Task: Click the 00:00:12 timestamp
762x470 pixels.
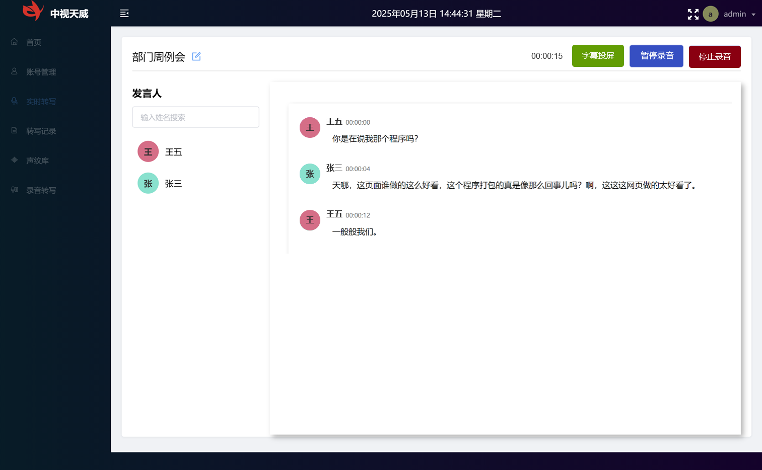Action: 358,215
